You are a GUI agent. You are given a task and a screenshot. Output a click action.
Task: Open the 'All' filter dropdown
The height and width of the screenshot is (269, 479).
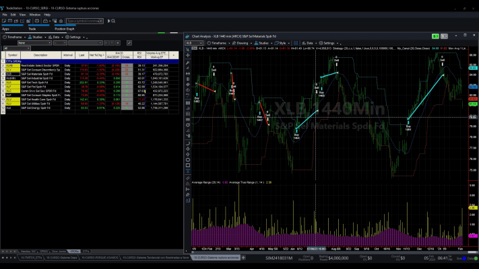point(17,48)
